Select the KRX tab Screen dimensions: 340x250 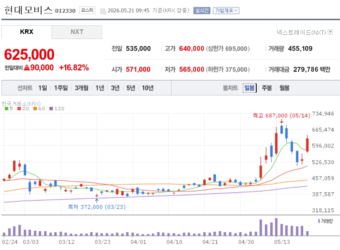coord(26,32)
